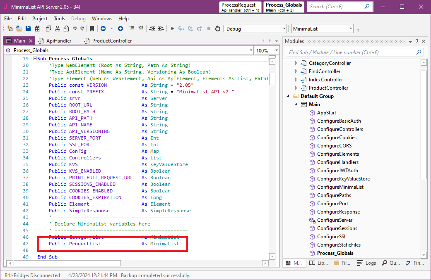Expand the CategoryController tree node

(x=296, y=63)
